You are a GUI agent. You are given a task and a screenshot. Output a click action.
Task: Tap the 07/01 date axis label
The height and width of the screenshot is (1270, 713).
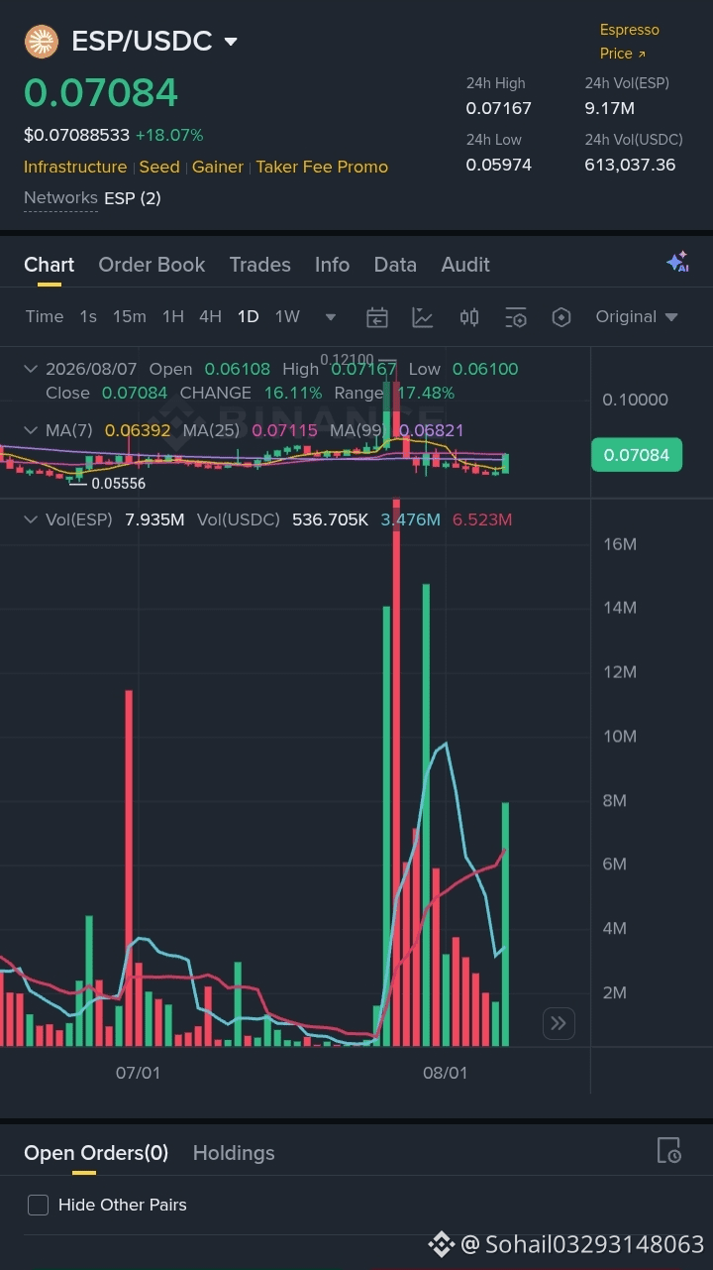[x=138, y=1073]
